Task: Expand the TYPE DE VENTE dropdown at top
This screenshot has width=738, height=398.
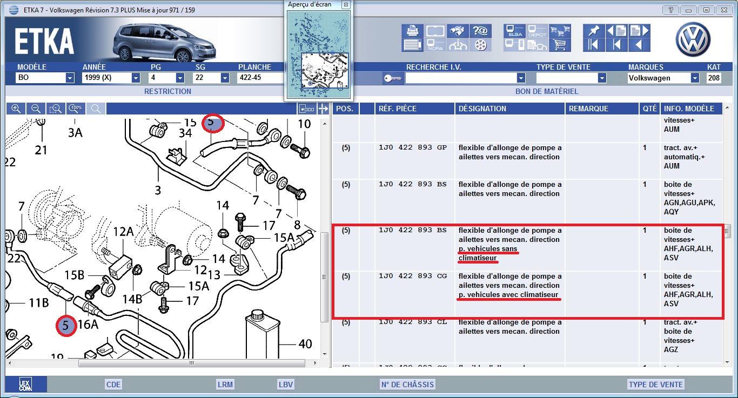Action: tap(602, 78)
